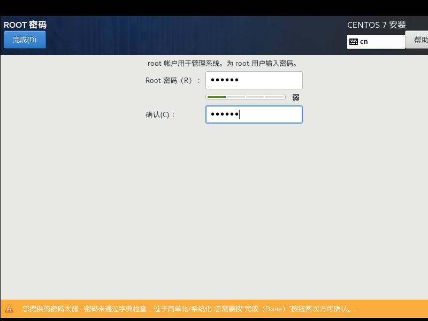Select the 确认(C) confirmation password field

tap(254, 114)
